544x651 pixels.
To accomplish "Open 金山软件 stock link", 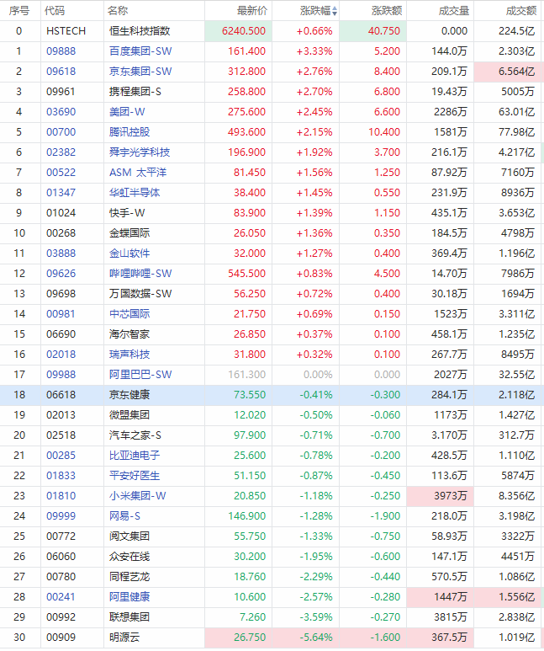I will 129,253.
